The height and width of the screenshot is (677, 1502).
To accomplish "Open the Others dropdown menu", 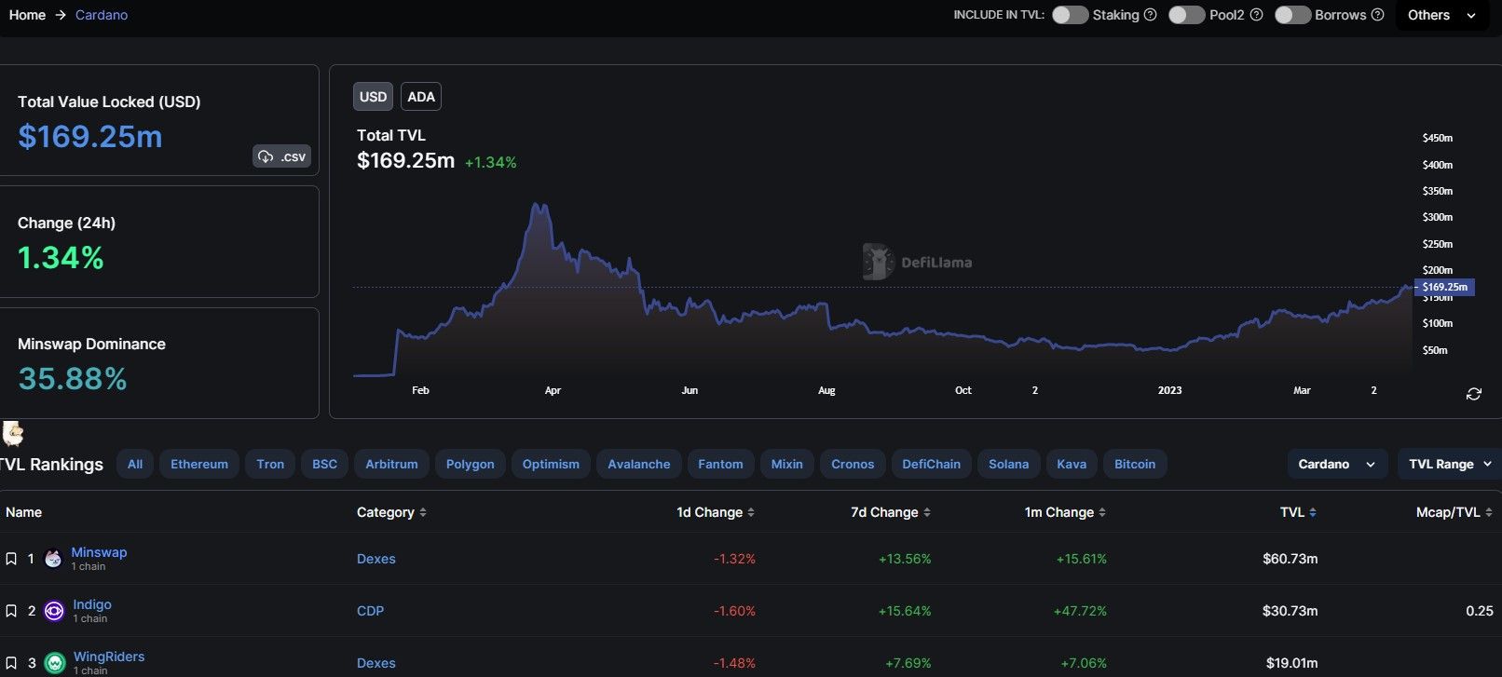I will (x=1441, y=15).
